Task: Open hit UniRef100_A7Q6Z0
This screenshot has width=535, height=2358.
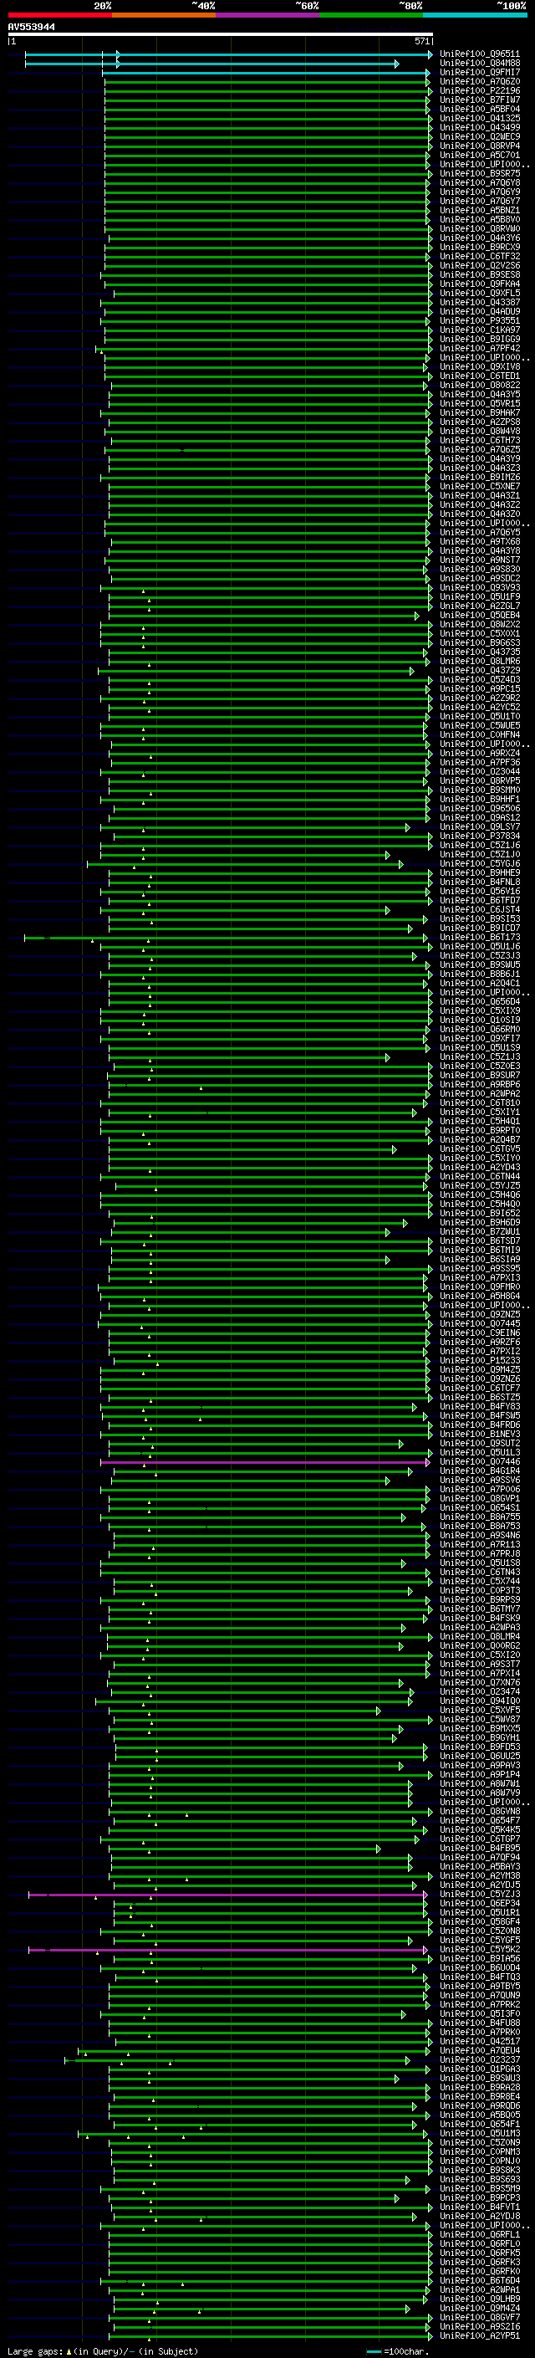Action: click(479, 81)
